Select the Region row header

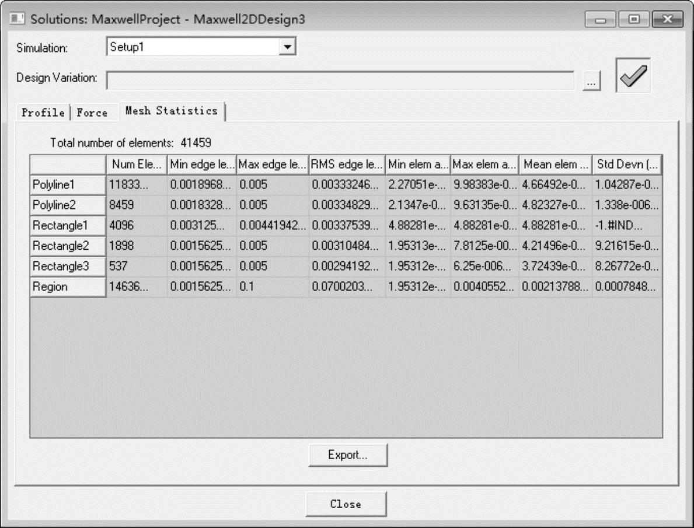tap(68, 287)
